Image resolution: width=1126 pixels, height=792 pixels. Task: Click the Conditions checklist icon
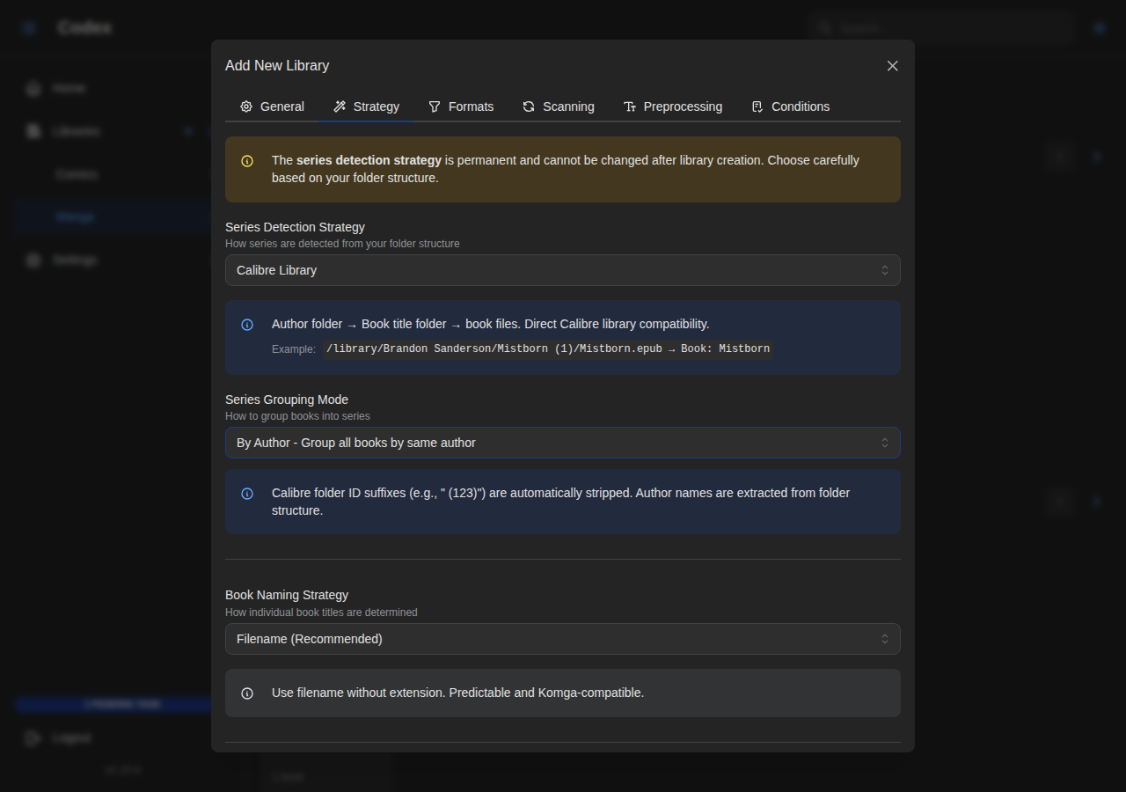[757, 106]
